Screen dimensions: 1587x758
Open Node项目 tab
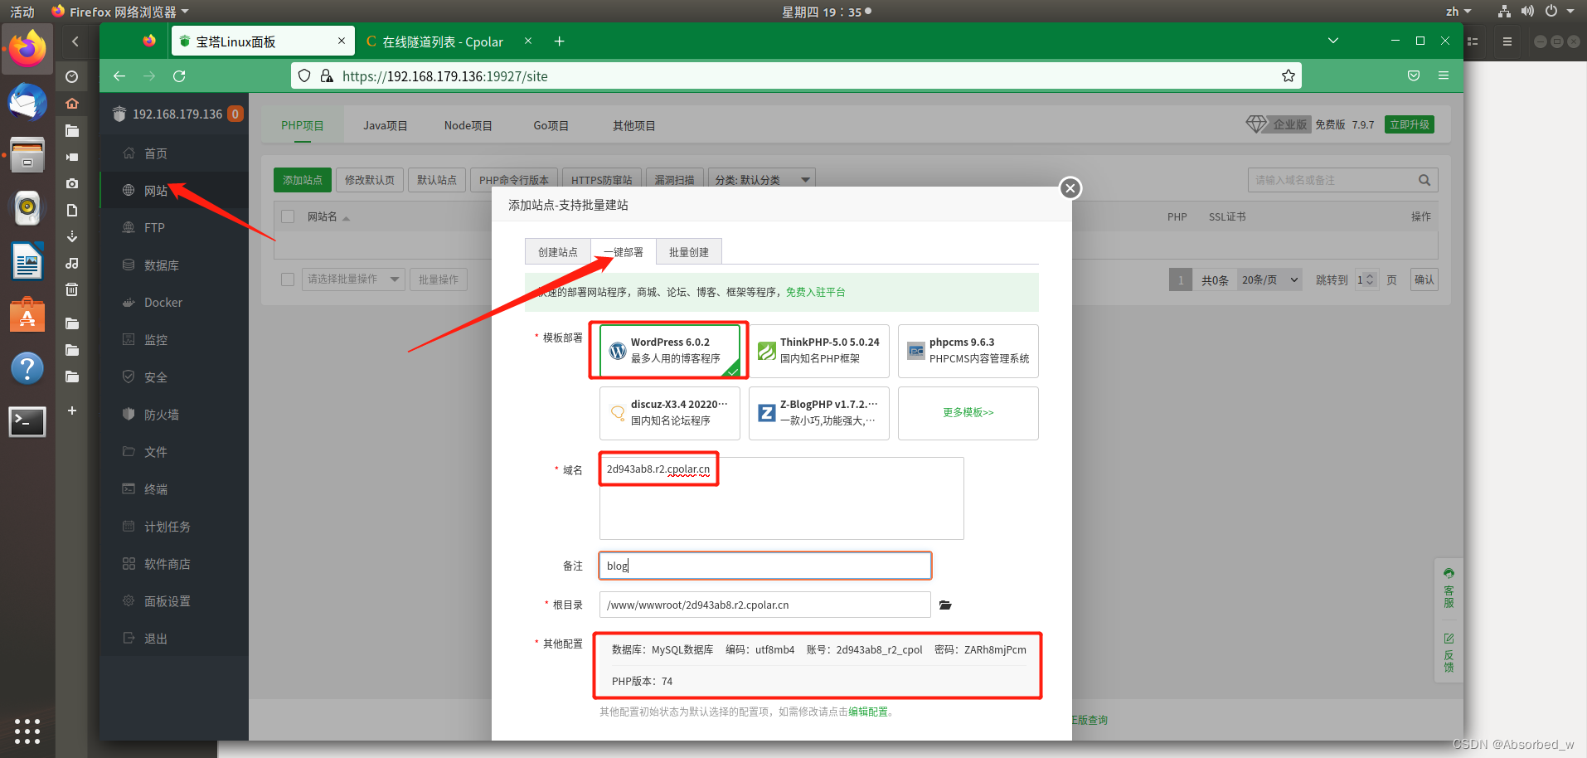[x=468, y=126]
